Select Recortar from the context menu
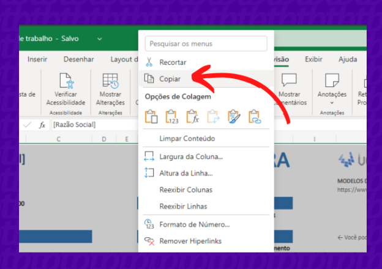382x269 pixels. pos(173,62)
